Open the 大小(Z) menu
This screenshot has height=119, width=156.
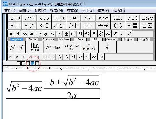coord(88,10)
